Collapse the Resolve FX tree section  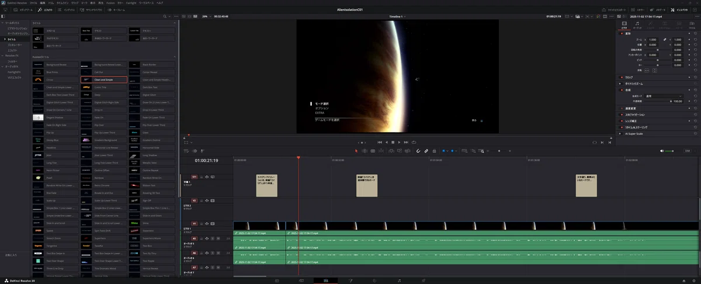pos(2,56)
